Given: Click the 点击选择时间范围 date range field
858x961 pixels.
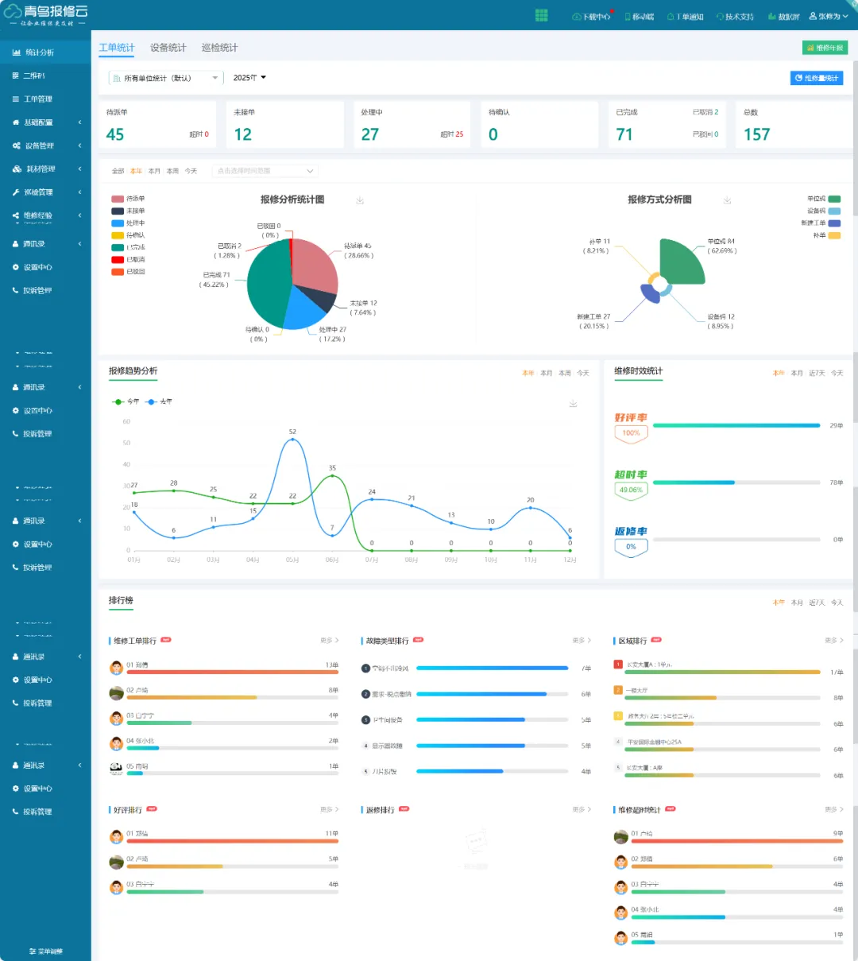Looking at the screenshot, I should [x=265, y=171].
